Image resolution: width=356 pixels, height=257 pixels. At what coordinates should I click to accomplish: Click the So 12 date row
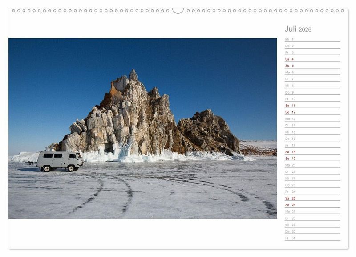[x=311, y=112]
